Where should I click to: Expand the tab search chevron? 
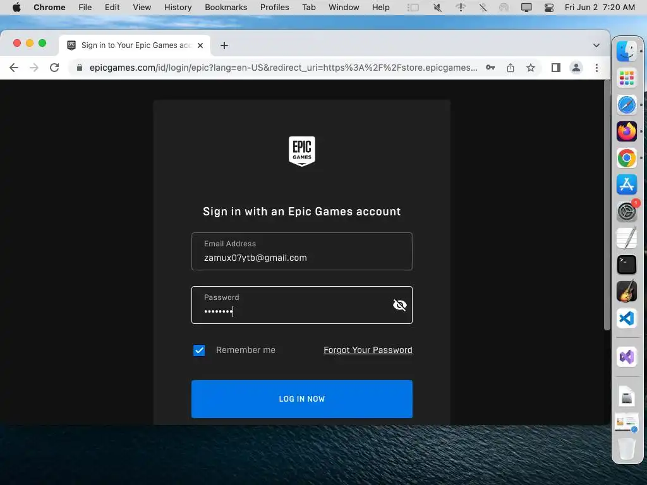(596, 45)
